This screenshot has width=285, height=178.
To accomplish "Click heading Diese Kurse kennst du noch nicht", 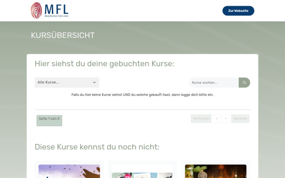I will click(97, 147).
